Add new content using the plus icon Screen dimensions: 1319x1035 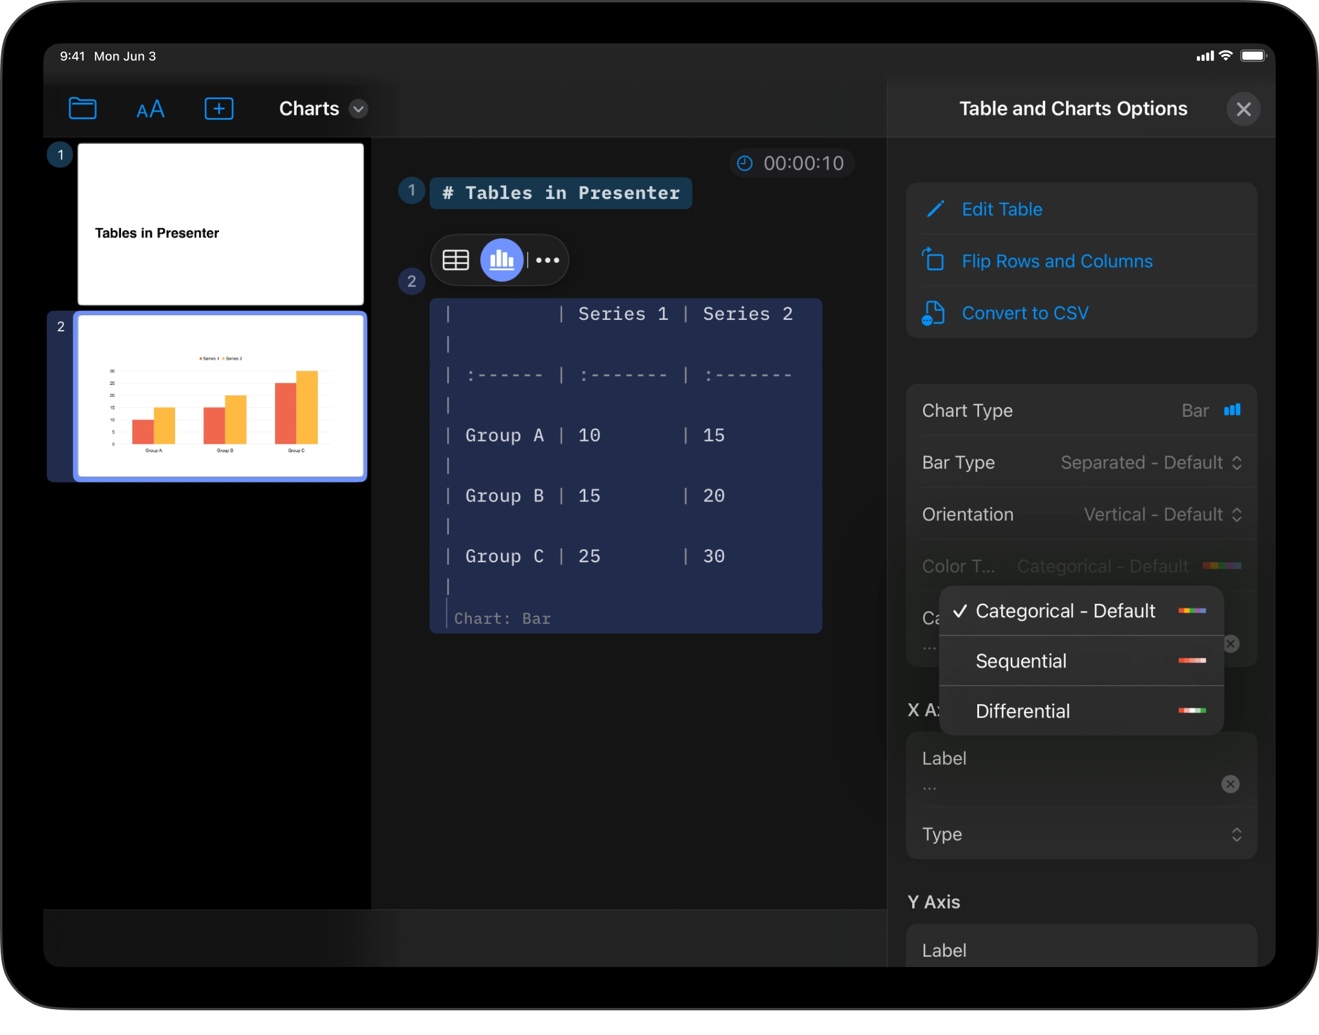219,108
